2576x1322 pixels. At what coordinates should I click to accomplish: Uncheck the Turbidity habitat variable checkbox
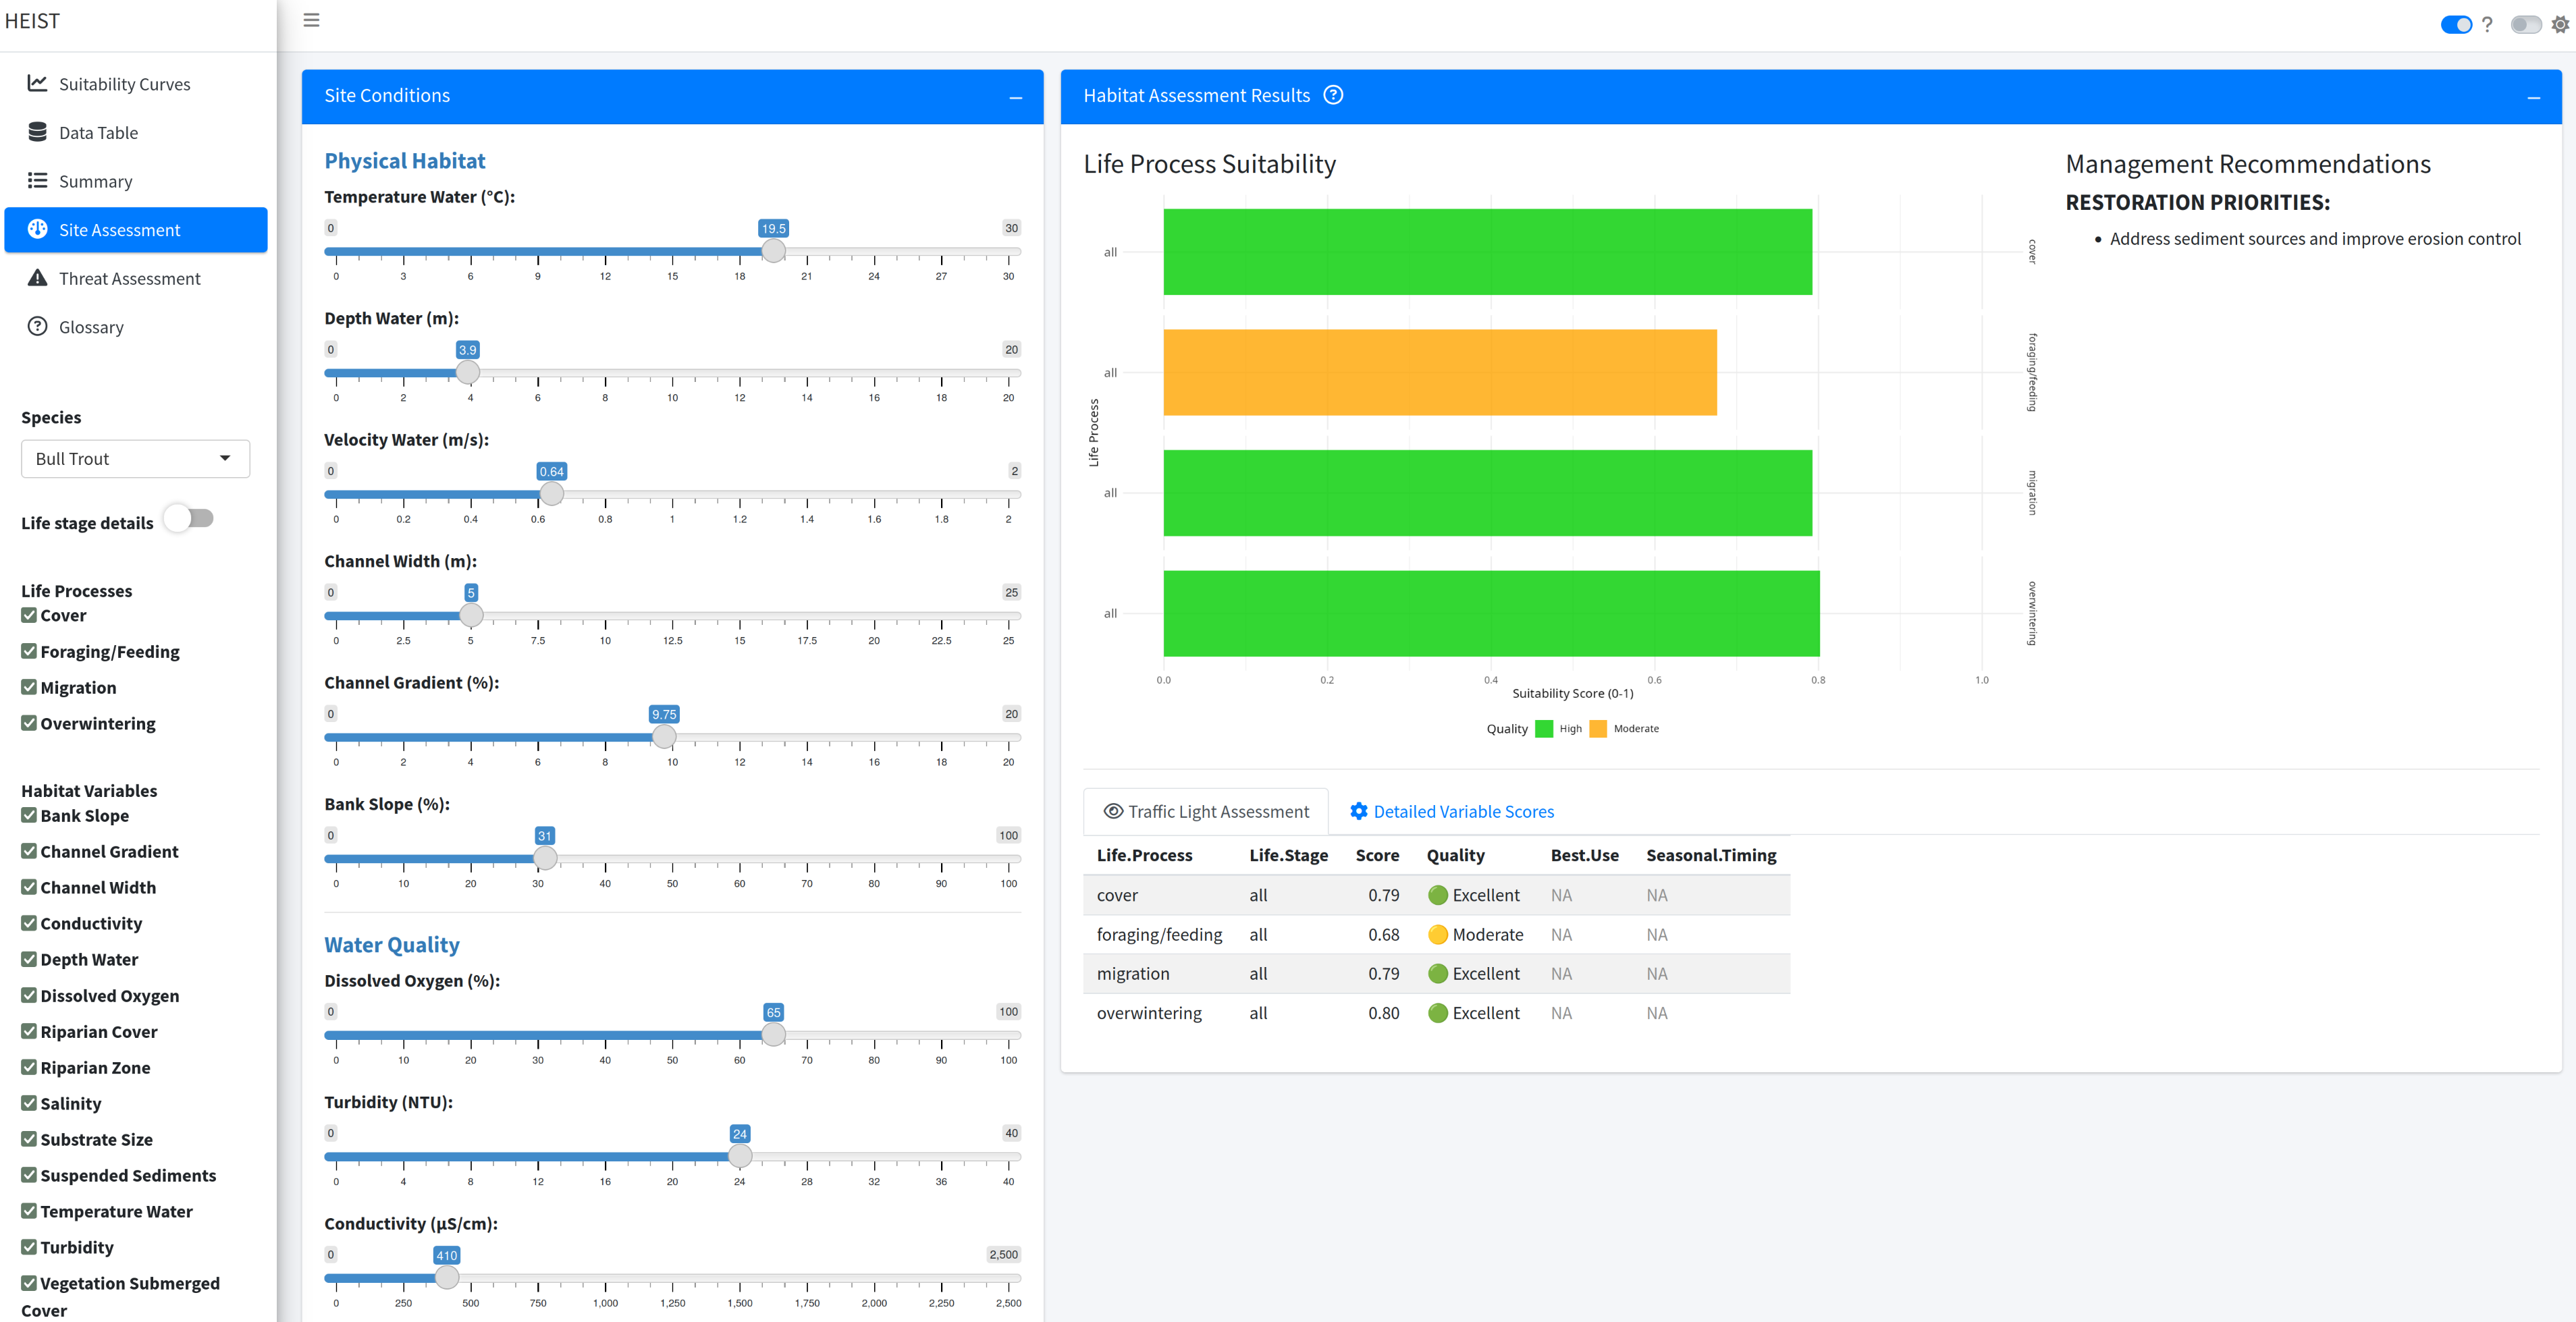tap(29, 1247)
